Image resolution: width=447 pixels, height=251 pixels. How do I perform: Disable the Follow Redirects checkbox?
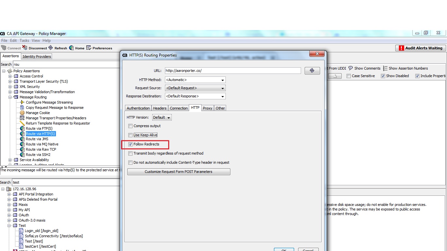pyautogui.click(x=130, y=144)
